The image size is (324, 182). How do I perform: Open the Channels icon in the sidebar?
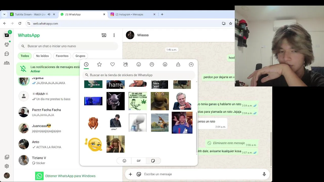(x=7, y=54)
